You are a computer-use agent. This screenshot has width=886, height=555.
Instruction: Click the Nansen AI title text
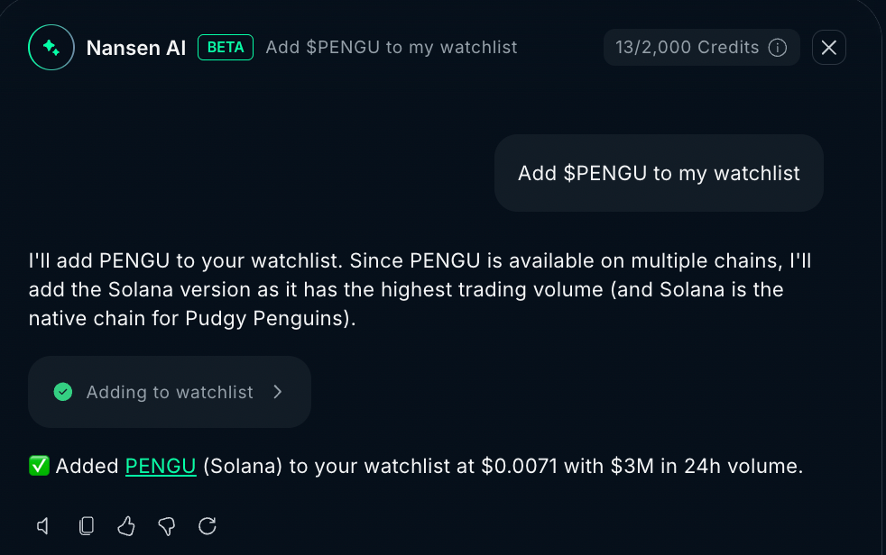tap(135, 48)
